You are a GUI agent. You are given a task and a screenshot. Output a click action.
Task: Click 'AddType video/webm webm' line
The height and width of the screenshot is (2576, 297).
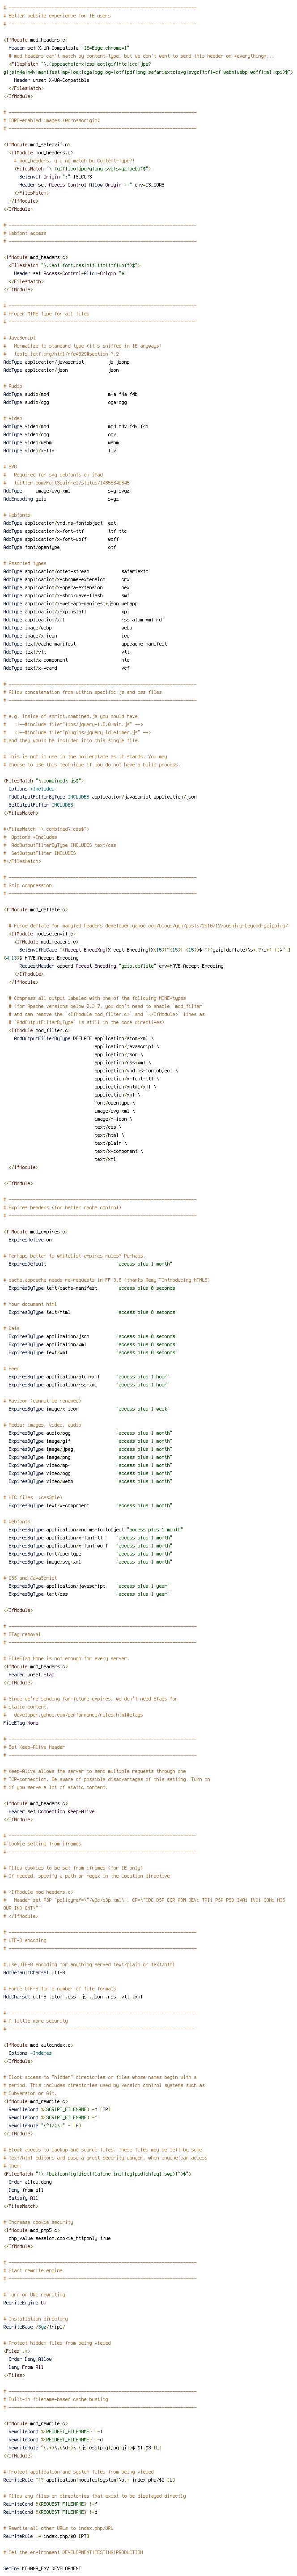pos(61,442)
